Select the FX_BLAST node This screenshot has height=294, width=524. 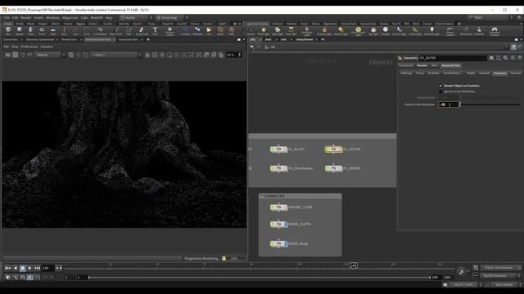[278, 149]
